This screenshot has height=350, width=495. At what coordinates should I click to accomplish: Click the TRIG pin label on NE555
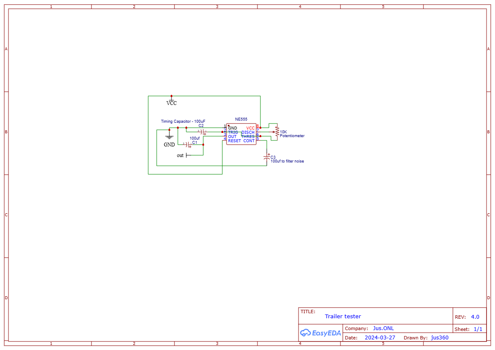pos(233,132)
